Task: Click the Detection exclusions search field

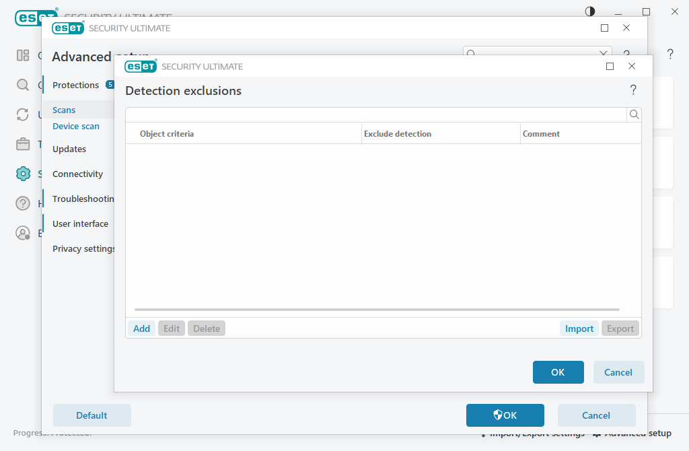Action: click(376, 114)
